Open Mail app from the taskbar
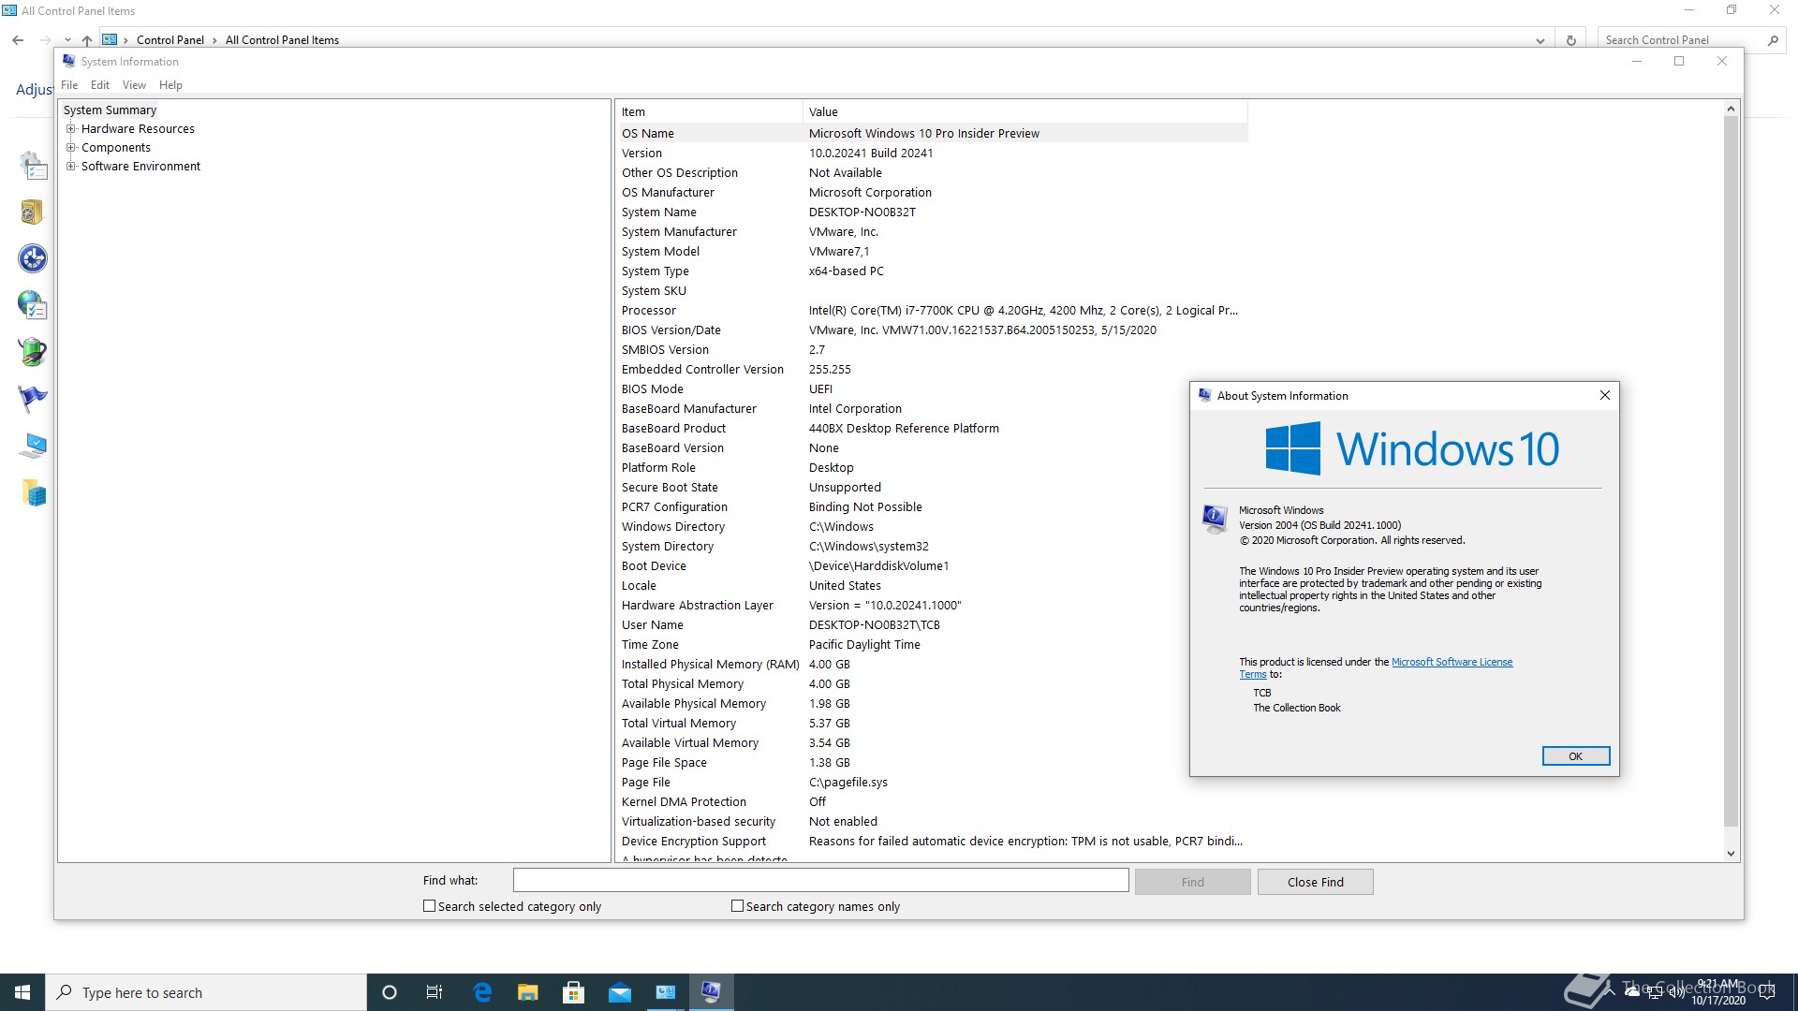 tap(620, 992)
